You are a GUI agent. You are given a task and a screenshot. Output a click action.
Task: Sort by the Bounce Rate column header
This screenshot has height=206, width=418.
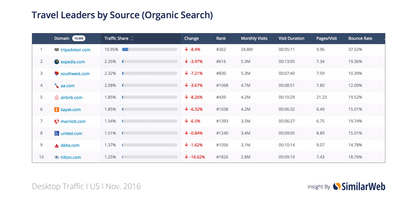click(x=360, y=38)
